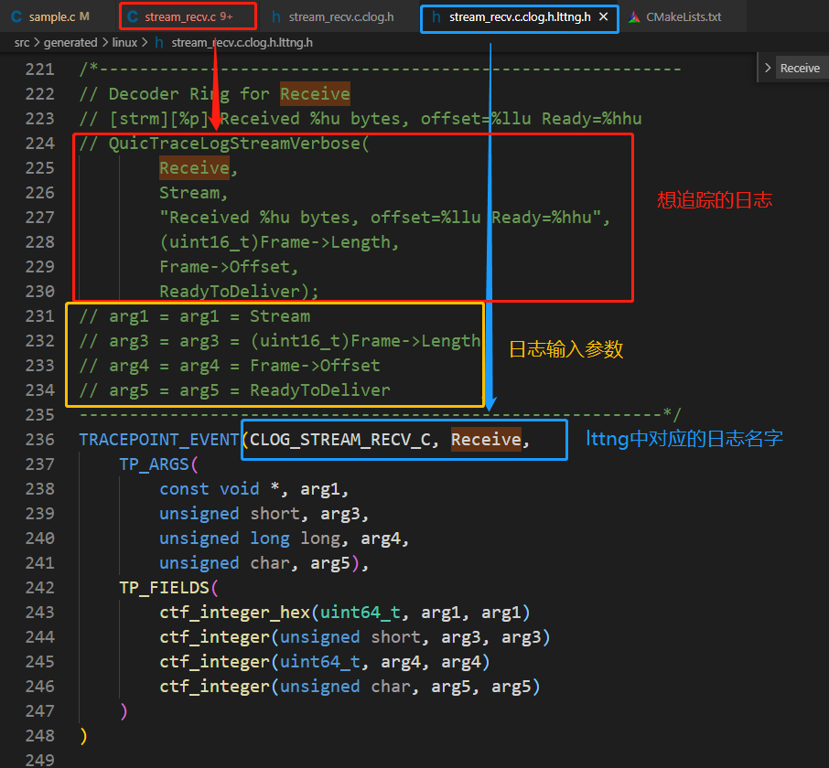The image size is (829, 768).
Task: Click the TRACEPOINT_EVENT macro text
Action: click(159, 440)
